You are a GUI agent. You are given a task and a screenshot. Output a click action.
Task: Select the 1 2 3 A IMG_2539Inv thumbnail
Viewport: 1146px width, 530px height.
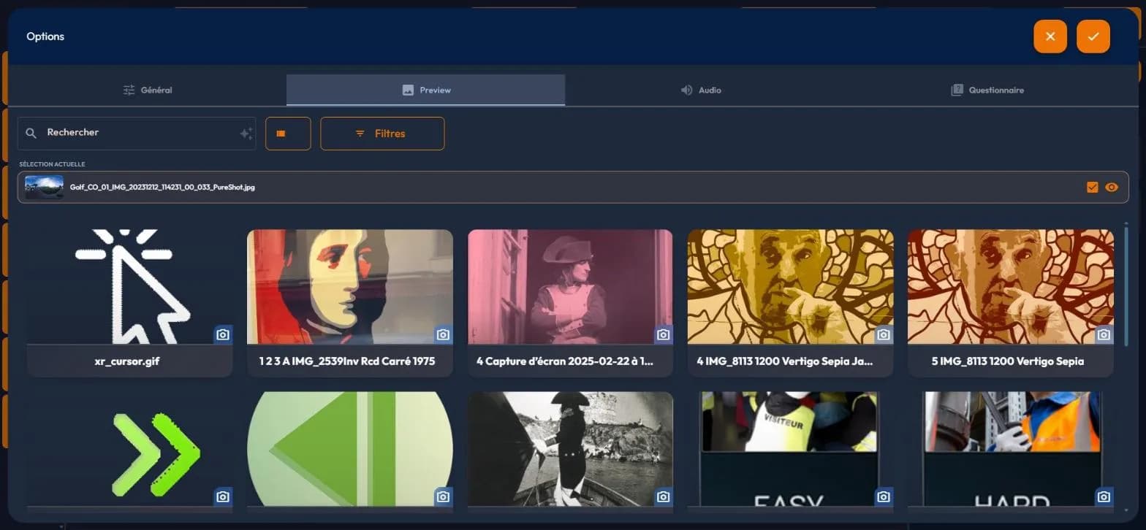coord(350,287)
